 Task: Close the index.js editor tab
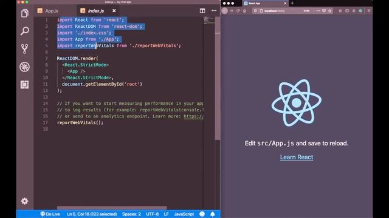pyautogui.click(x=114, y=11)
